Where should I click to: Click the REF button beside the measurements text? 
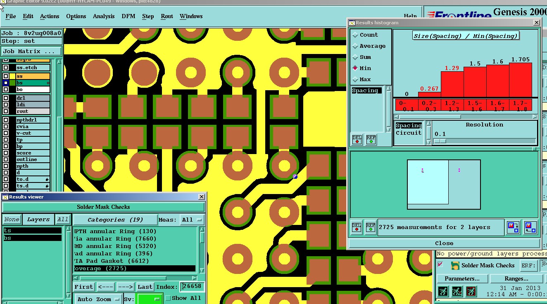(370, 227)
